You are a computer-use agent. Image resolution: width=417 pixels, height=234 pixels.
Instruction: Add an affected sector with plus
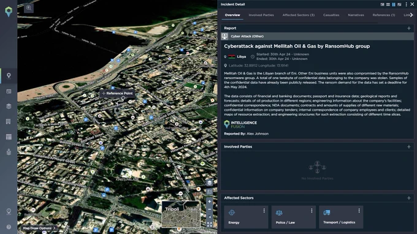click(x=409, y=198)
